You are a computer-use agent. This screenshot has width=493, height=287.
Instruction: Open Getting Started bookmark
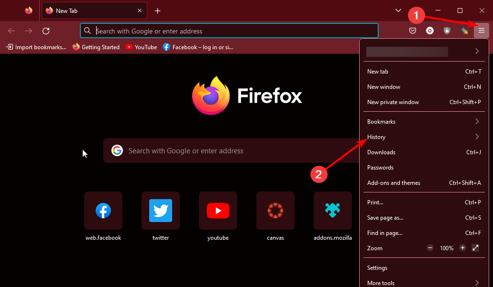coord(96,47)
